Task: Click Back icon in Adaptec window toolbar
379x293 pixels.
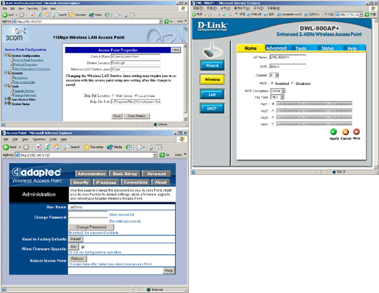Action: (x=6, y=147)
